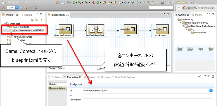Collapse the log node in Outline
The height and width of the screenshot is (106, 218).
pyautogui.click(x=186, y=29)
